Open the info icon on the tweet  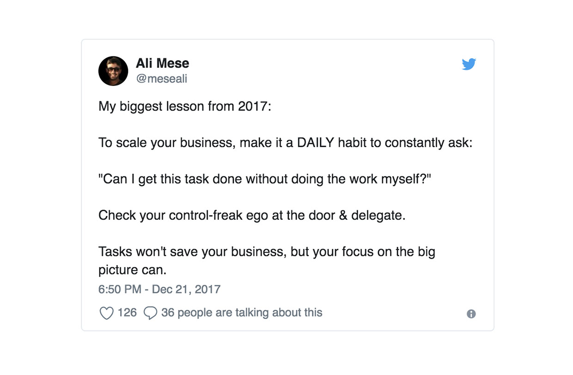pyautogui.click(x=471, y=314)
